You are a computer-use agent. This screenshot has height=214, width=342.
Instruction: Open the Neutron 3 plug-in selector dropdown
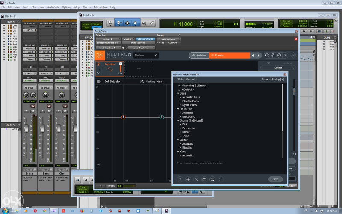108,39
